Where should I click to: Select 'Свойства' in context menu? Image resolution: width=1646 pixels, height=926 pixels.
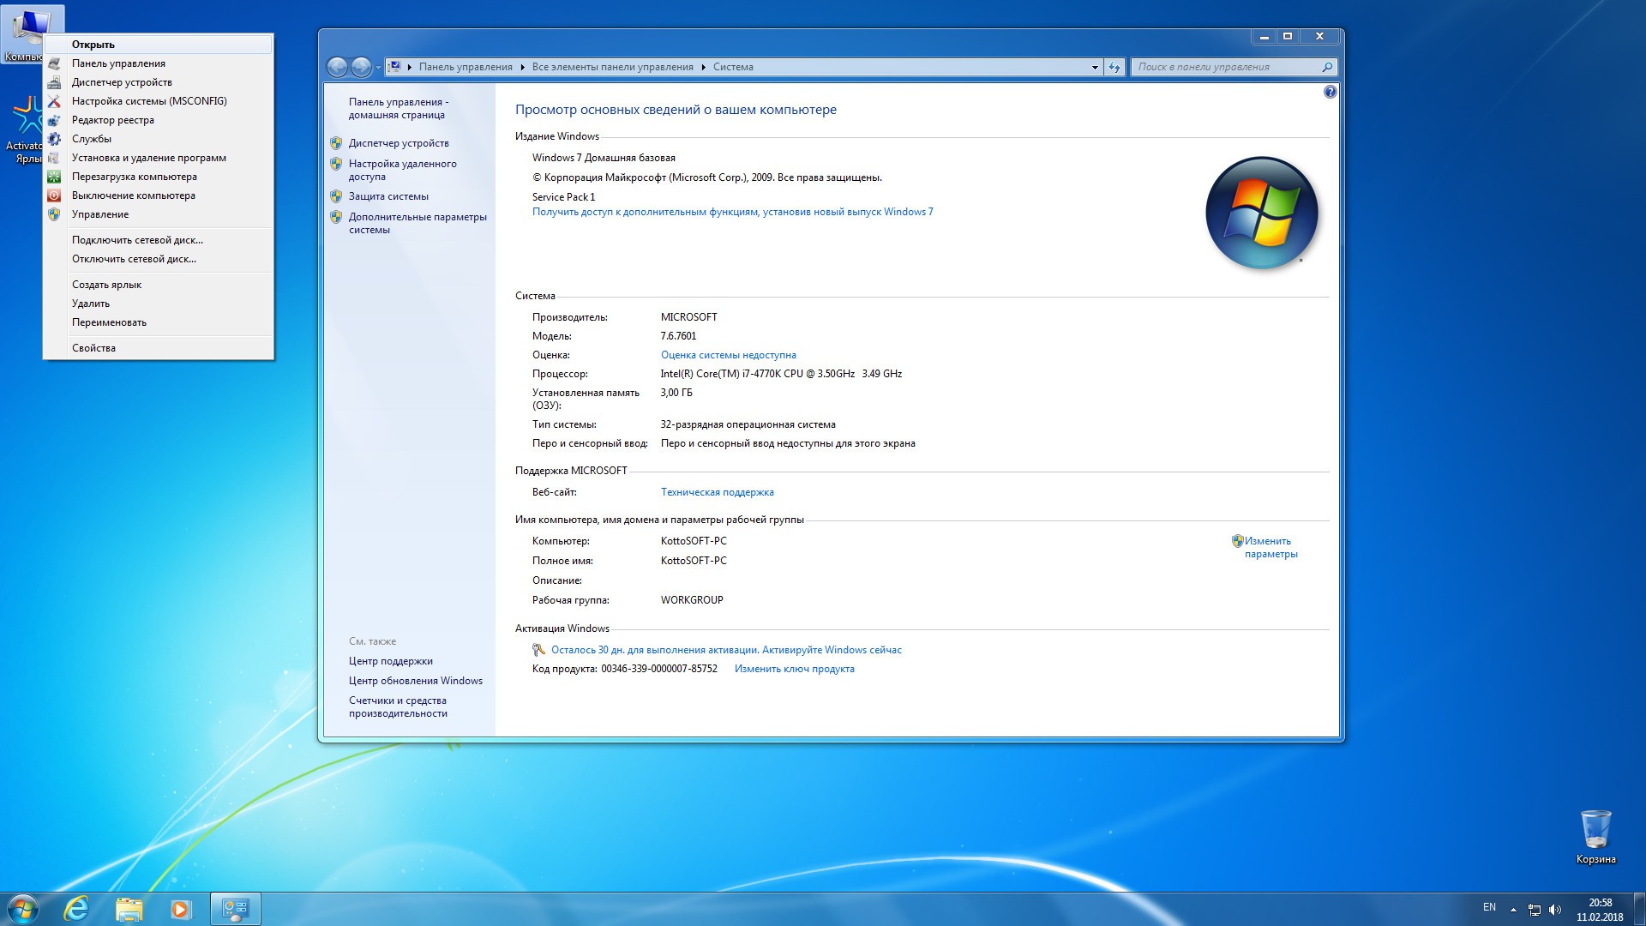pyautogui.click(x=93, y=348)
